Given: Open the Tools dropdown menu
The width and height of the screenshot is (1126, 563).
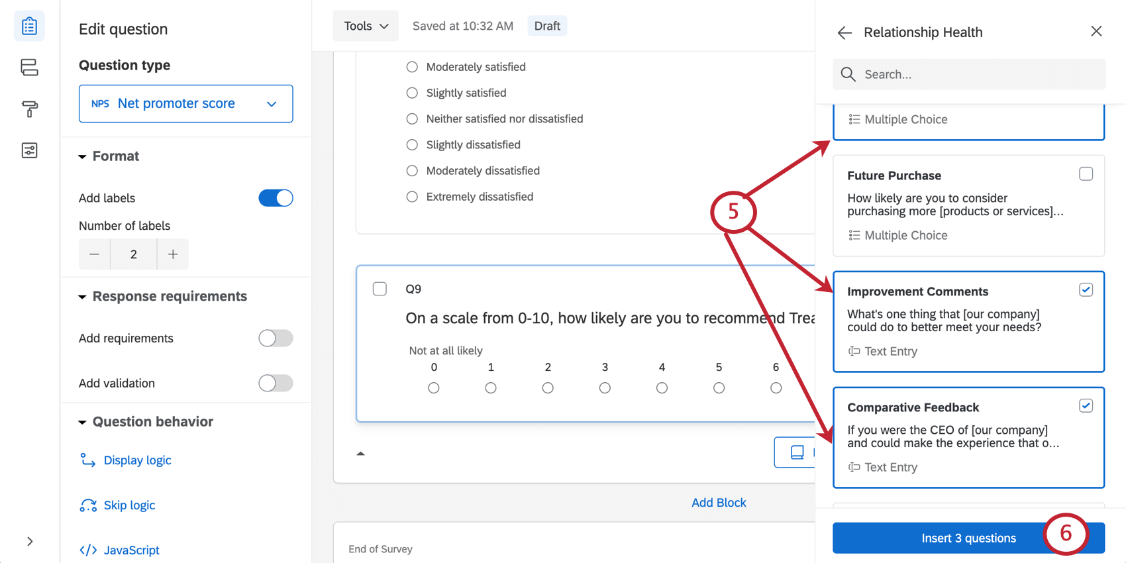Looking at the screenshot, I should (x=366, y=26).
